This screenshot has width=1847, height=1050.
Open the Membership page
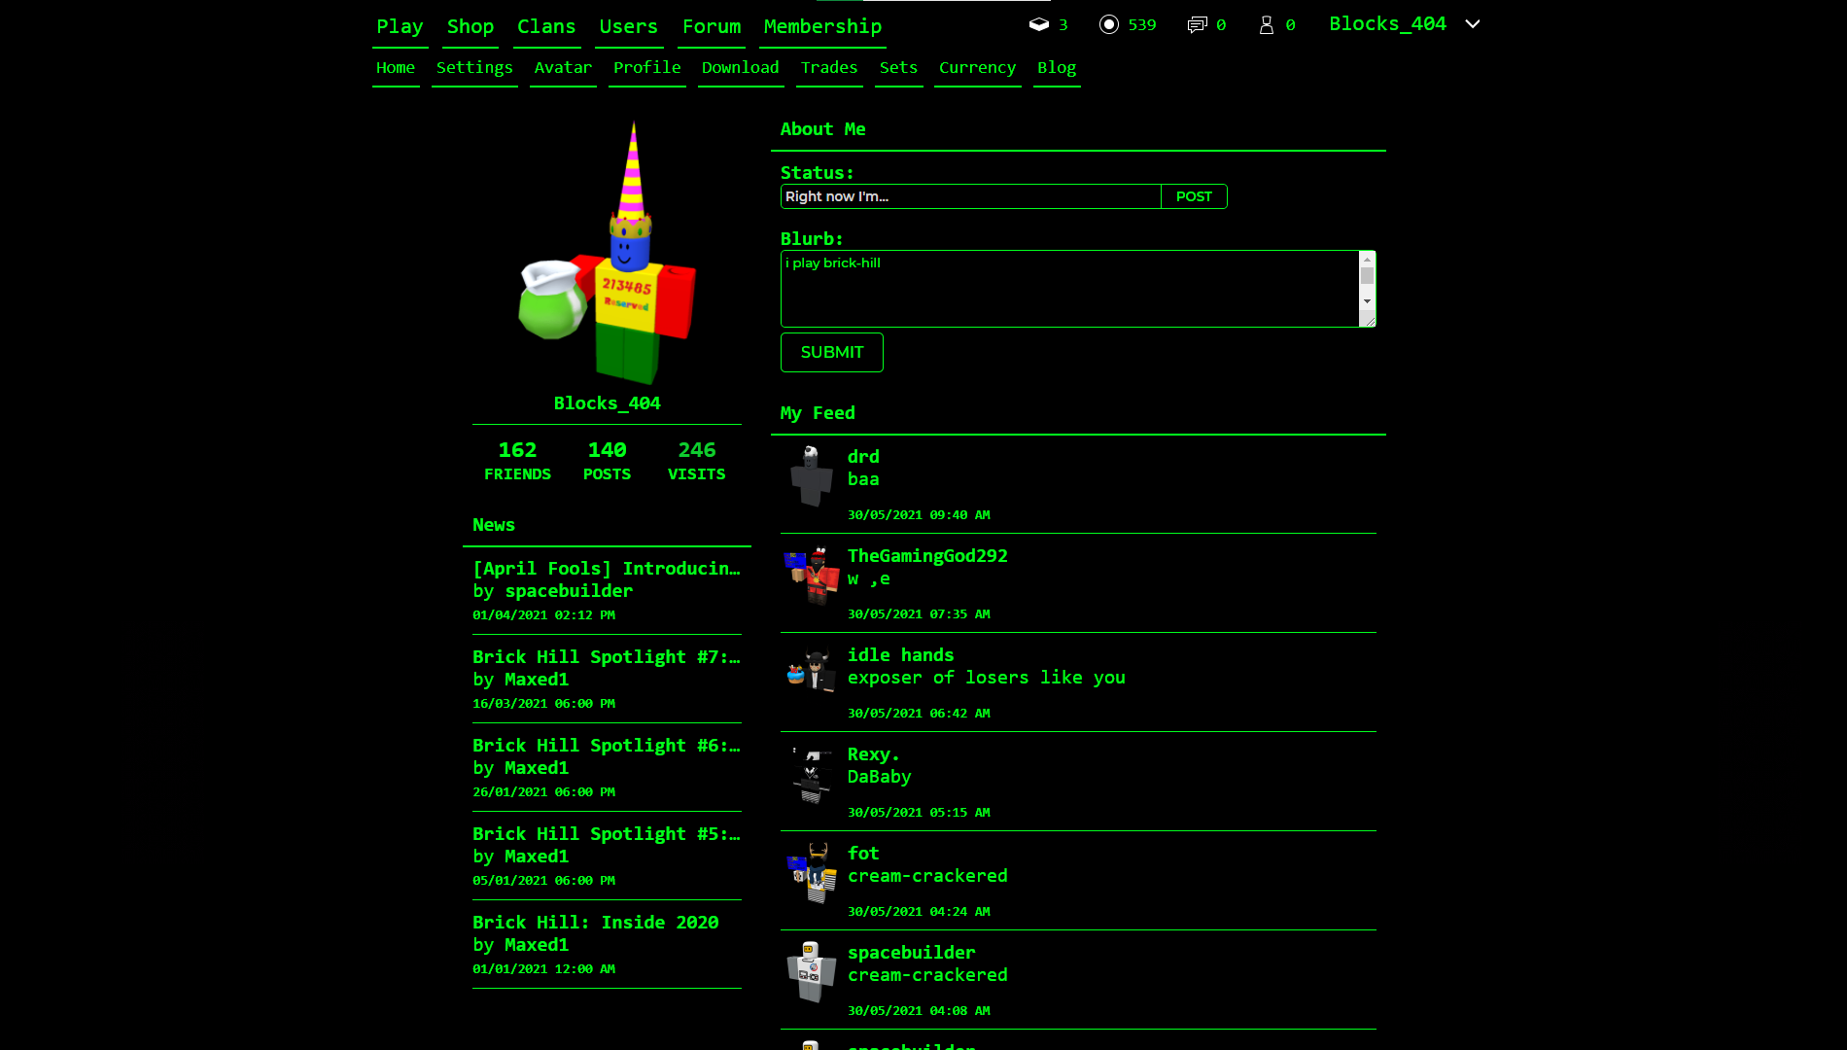click(x=821, y=27)
